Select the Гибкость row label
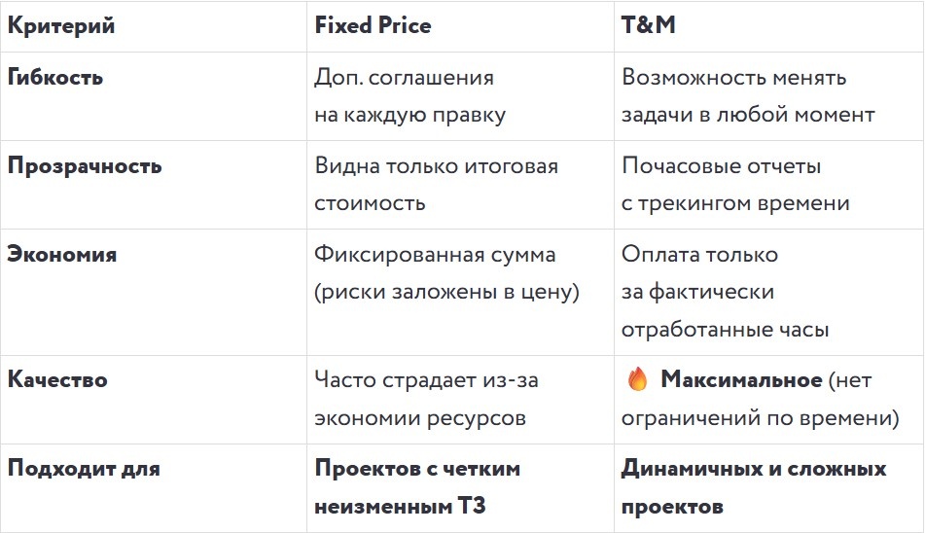The height and width of the screenshot is (533, 925). (55, 77)
